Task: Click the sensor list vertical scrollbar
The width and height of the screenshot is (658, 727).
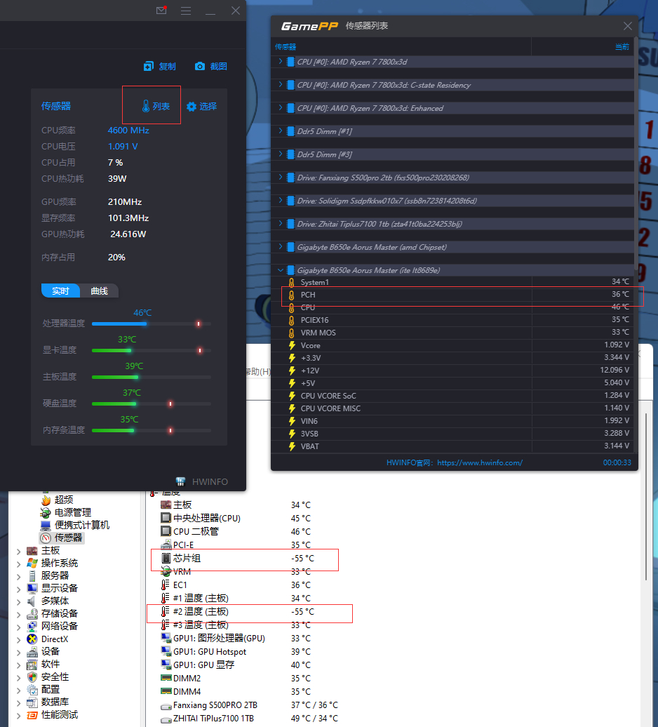Action: point(636,153)
